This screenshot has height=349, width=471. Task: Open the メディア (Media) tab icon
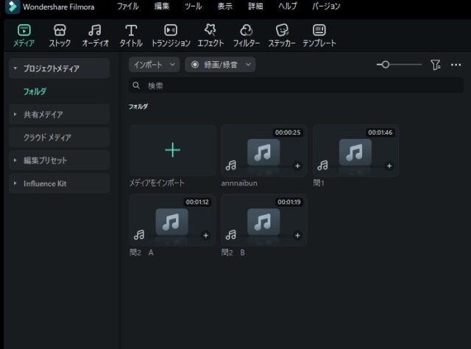tap(24, 31)
